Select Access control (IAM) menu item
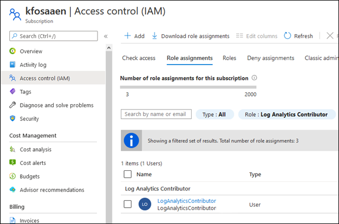 (x=53, y=78)
